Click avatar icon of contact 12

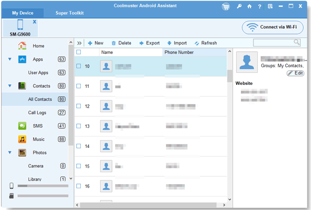click(106, 106)
